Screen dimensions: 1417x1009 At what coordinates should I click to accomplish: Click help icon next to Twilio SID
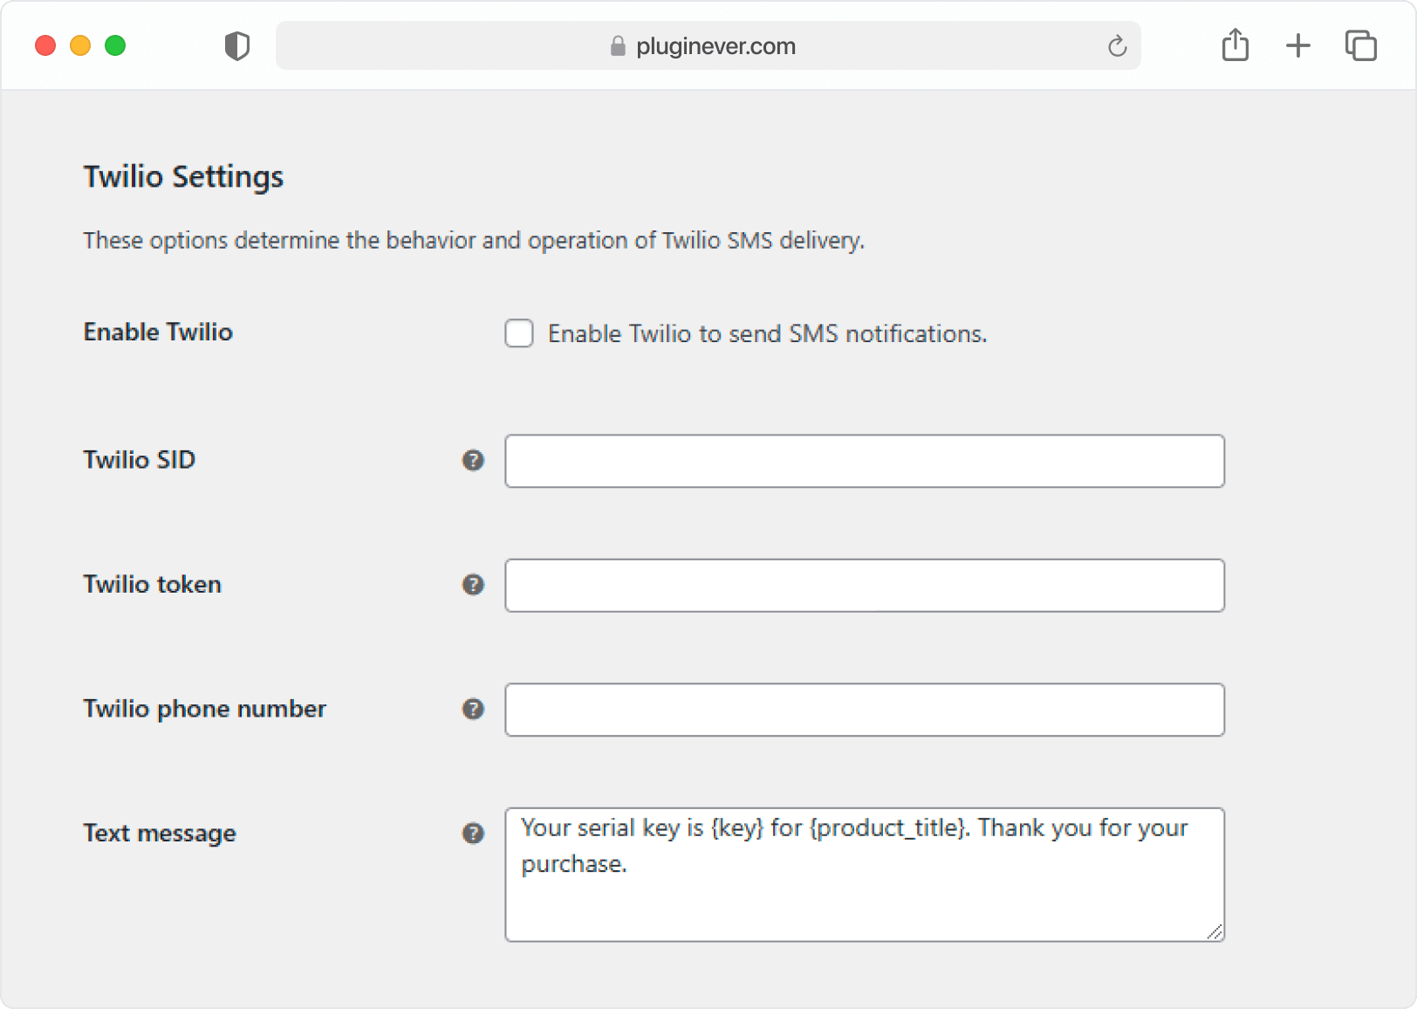(473, 460)
